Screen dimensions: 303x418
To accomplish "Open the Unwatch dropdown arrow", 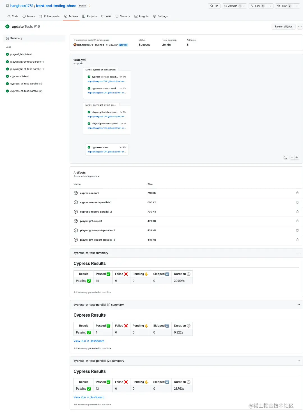I will coord(244,6).
